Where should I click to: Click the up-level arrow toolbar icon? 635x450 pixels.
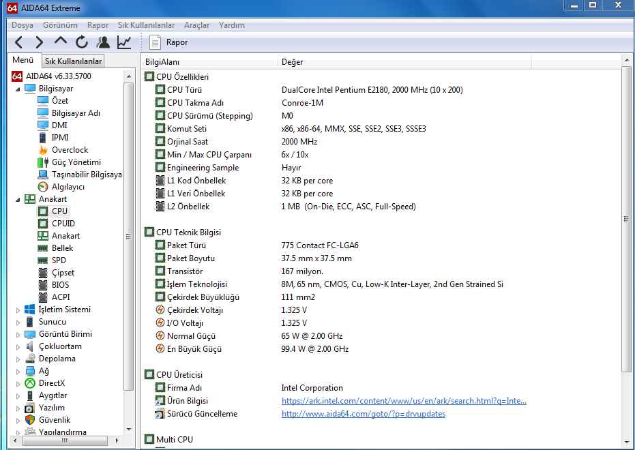pyautogui.click(x=60, y=41)
